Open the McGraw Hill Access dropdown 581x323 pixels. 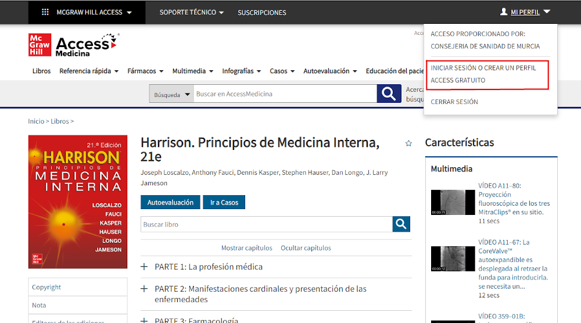point(94,12)
